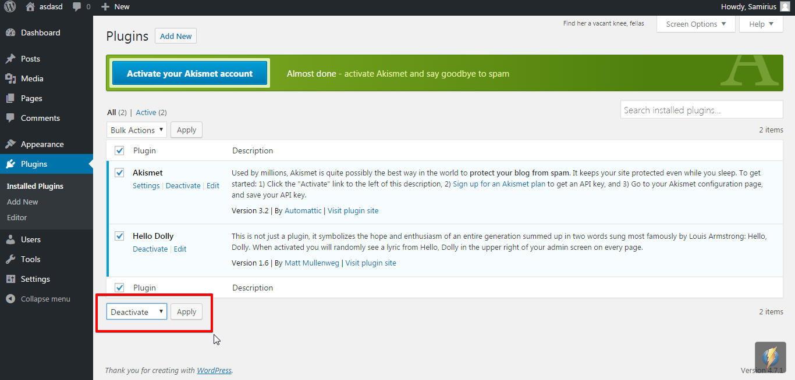This screenshot has height=380, width=795.
Task: Open Matt Mullenweg author link
Action: 313,263
